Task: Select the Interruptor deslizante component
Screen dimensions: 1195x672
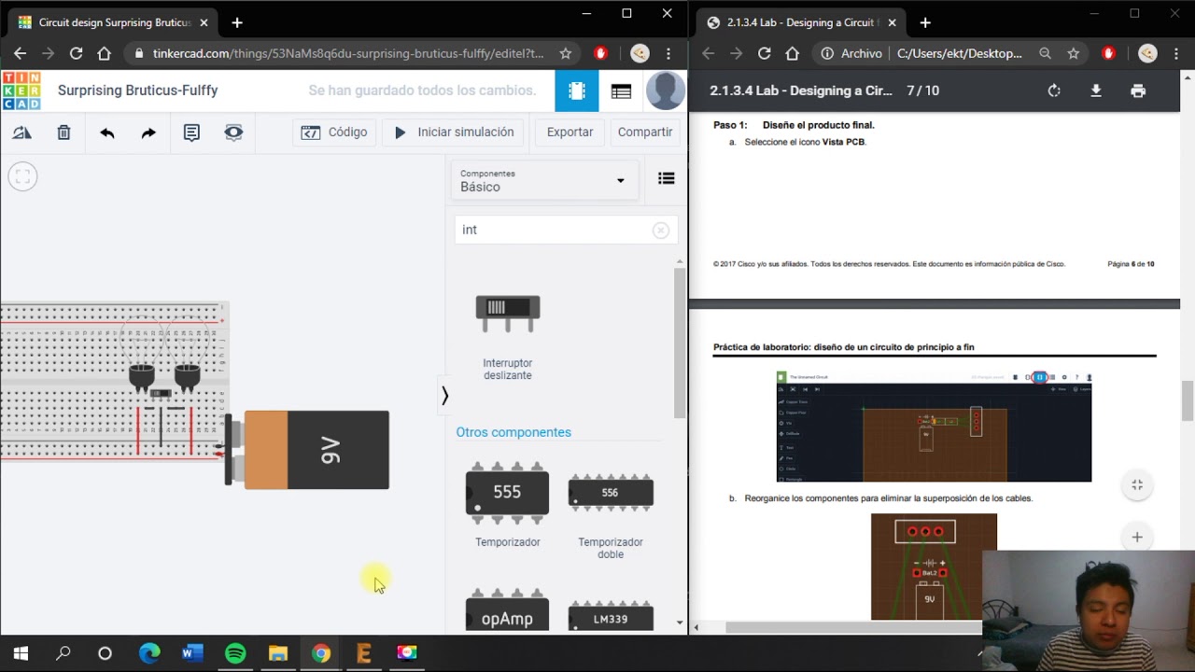Action: 508,335
